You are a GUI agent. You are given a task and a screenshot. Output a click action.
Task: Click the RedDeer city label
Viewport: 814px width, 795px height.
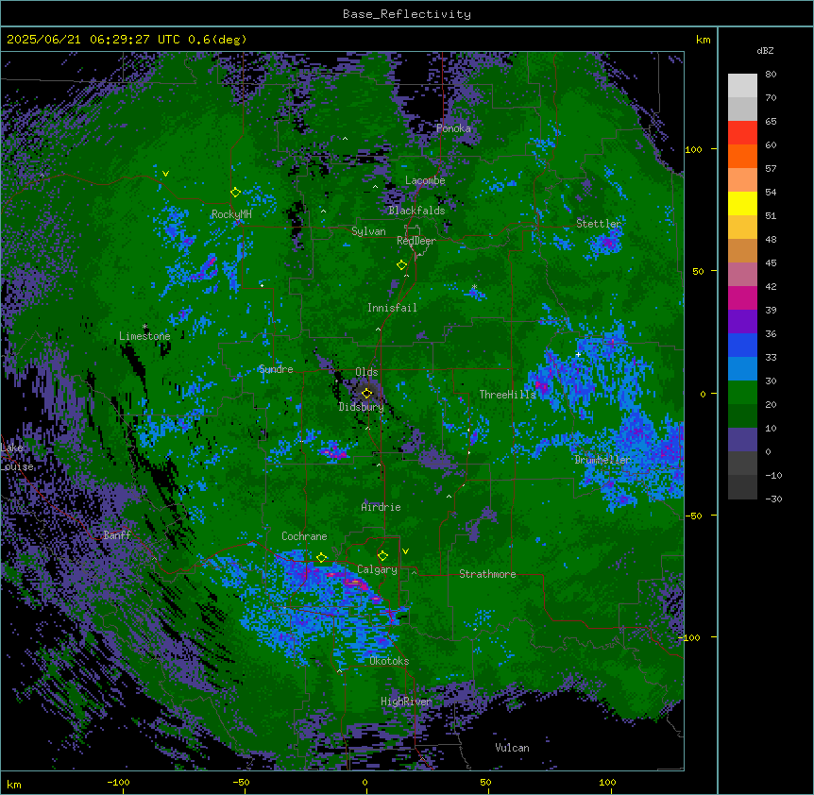click(x=416, y=241)
